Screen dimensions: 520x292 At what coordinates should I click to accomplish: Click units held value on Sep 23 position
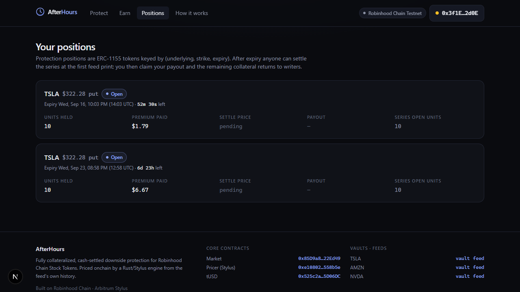click(48, 190)
